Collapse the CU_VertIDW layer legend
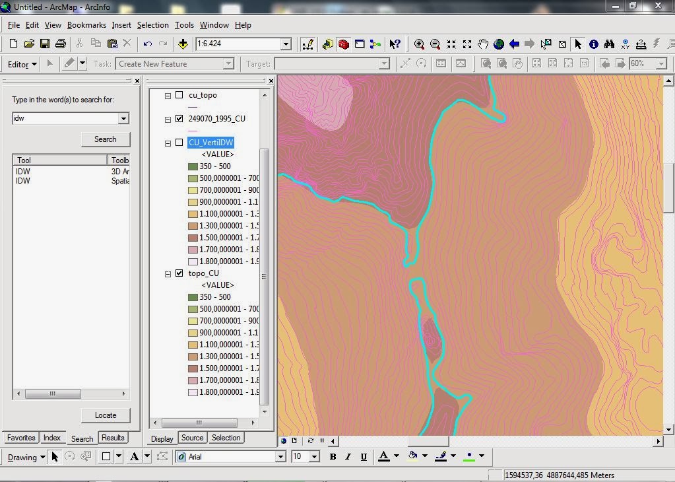Image resolution: width=675 pixels, height=482 pixels. [x=168, y=142]
